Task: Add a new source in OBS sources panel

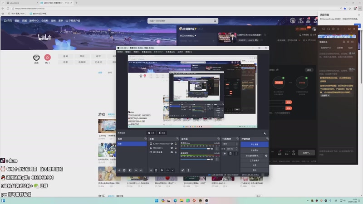Action: pyautogui.click(x=151, y=170)
